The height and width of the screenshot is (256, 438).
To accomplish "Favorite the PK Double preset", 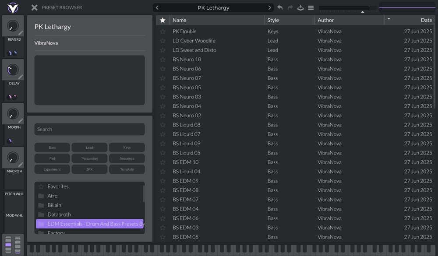I will 162,31.
